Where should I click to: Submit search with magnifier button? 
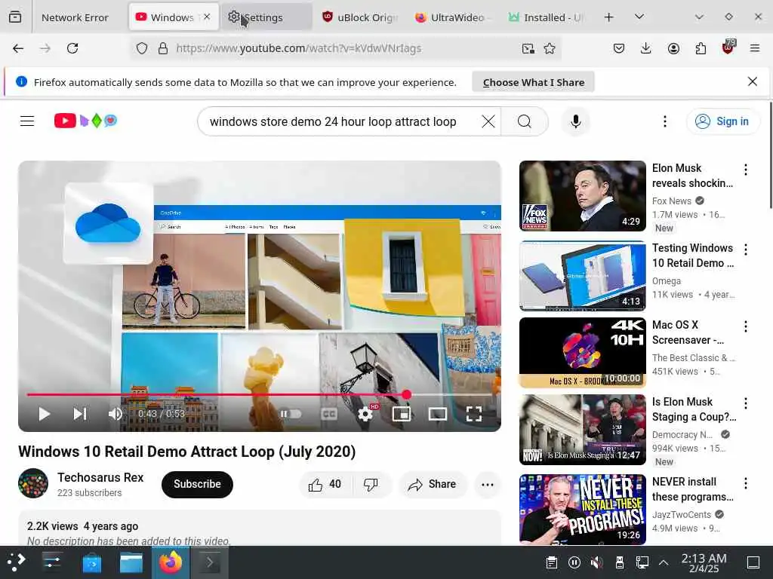click(525, 121)
